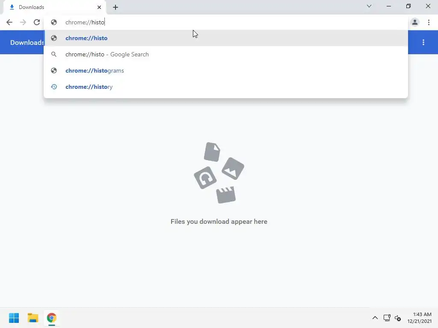Close the Downloads tab
Image resolution: width=438 pixels, height=328 pixels.
pyautogui.click(x=99, y=7)
